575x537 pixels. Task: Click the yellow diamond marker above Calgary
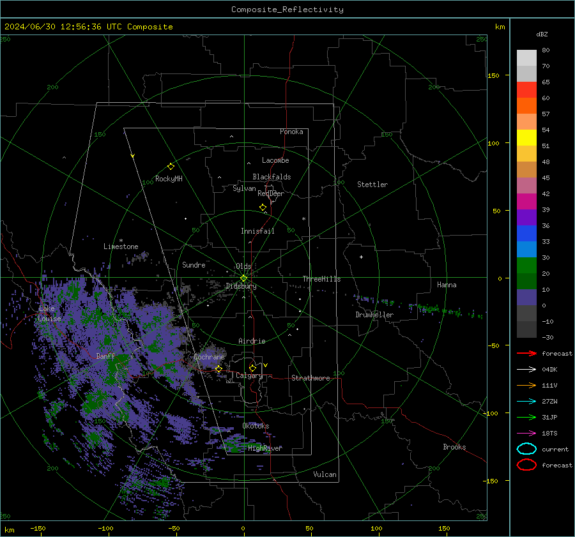tap(252, 368)
